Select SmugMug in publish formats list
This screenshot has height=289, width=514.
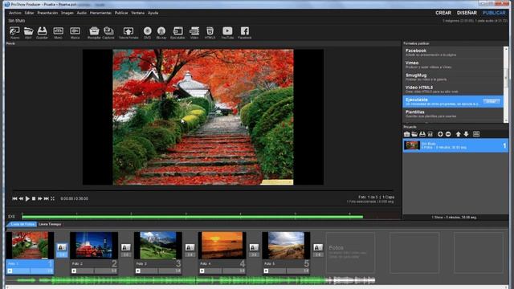pos(453,77)
